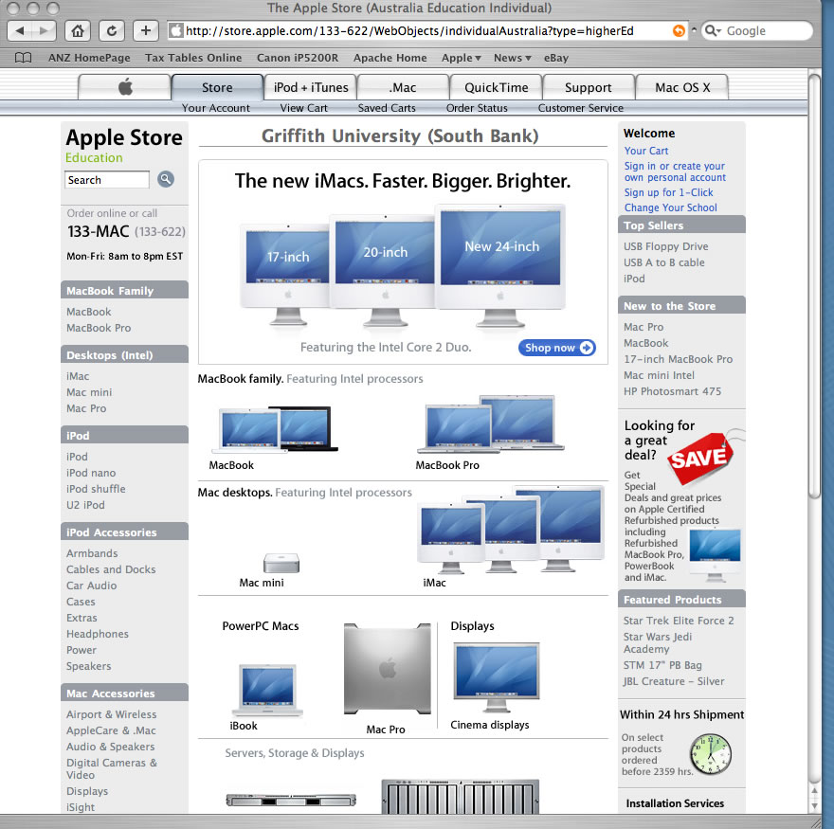The width and height of the screenshot is (834, 829).
Task: Select the Mac mini product image
Action: click(281, 563)
